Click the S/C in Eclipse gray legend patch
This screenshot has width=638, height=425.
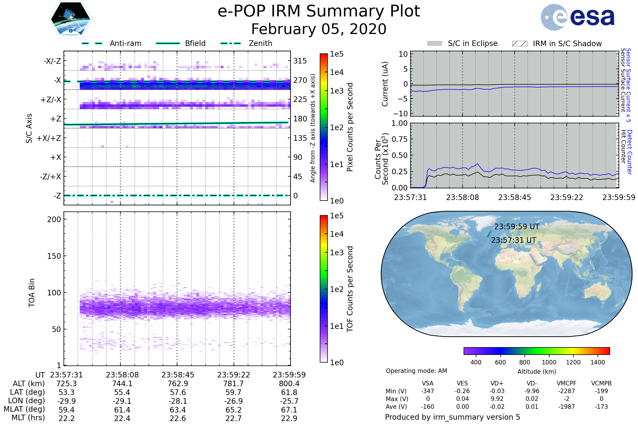pyautogui.click(x=434, y=44)
